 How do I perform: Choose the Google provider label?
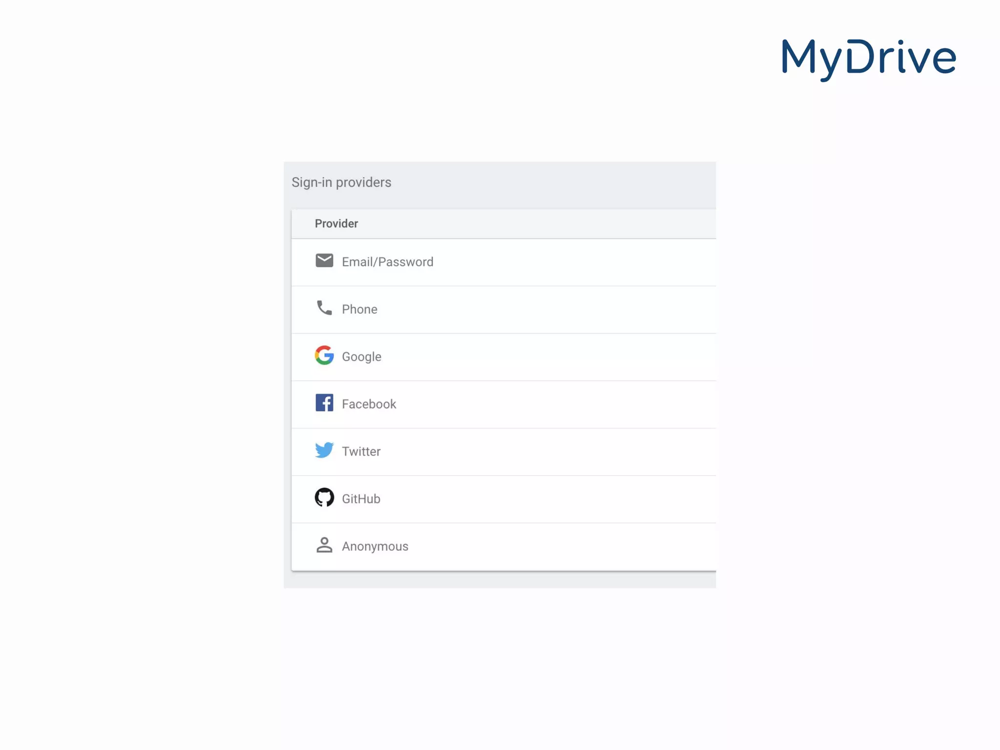pyautogui.click(x=361, y=357)
